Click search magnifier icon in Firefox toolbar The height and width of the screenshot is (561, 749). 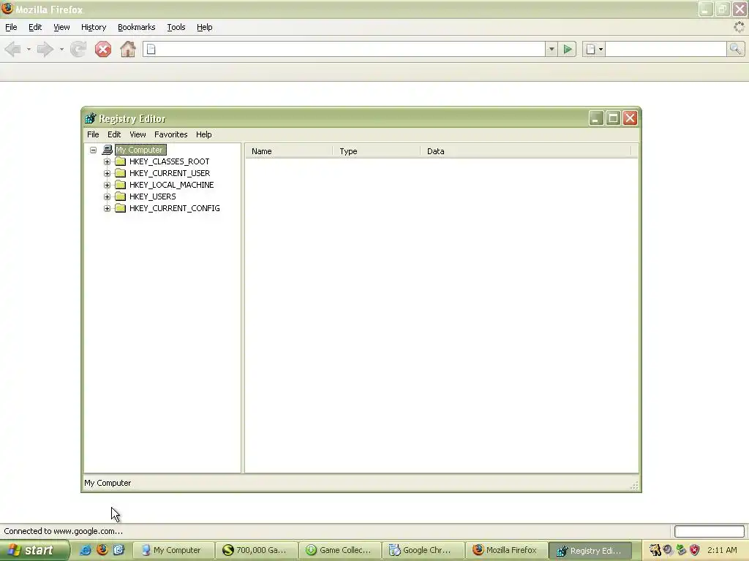735,49
